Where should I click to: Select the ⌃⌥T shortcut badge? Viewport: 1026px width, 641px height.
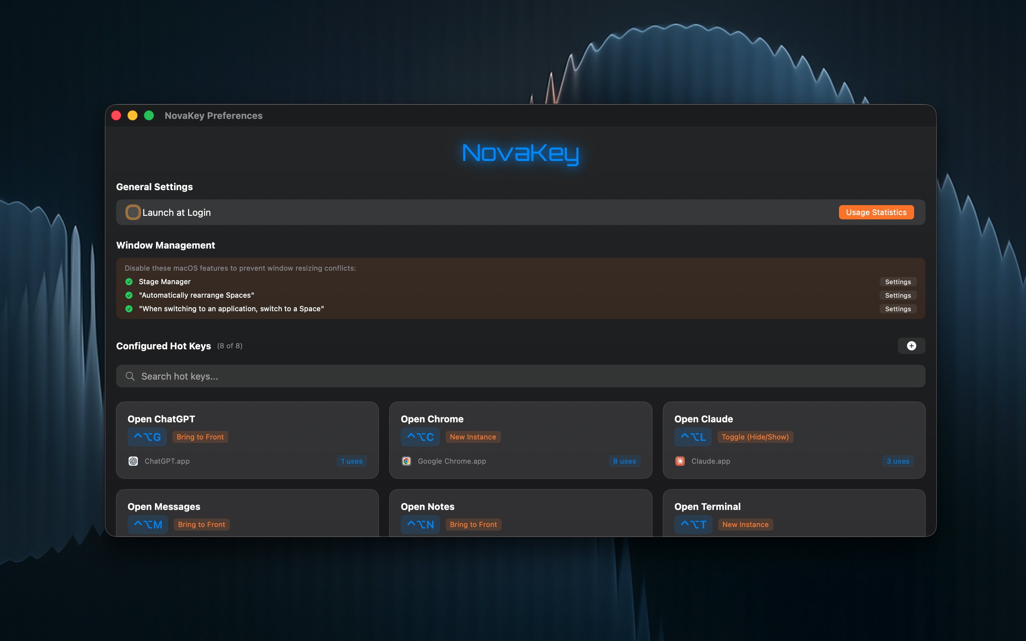693,525
